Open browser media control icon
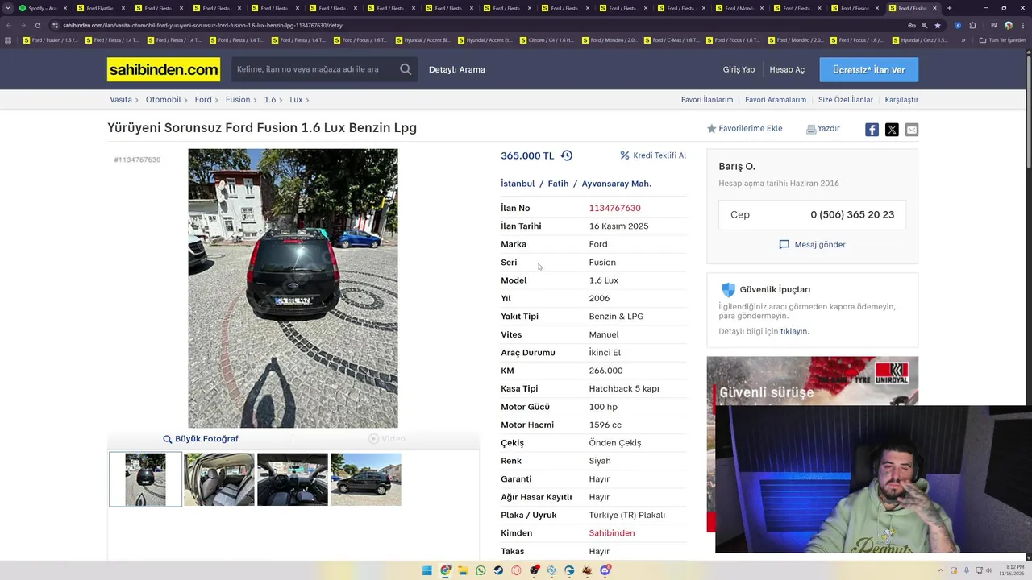The image size is (1032, 580). click(993, 25)
